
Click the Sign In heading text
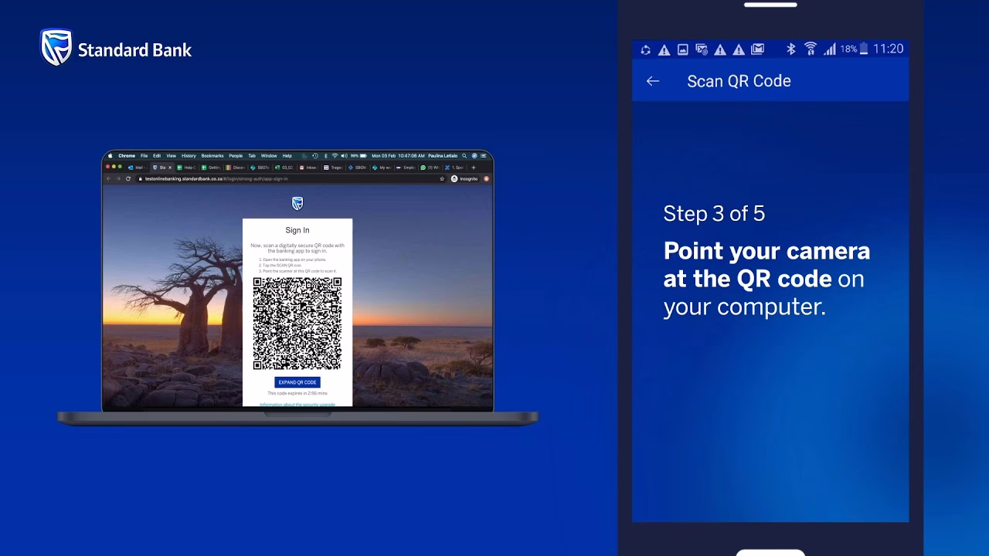[x=297, y=230]
